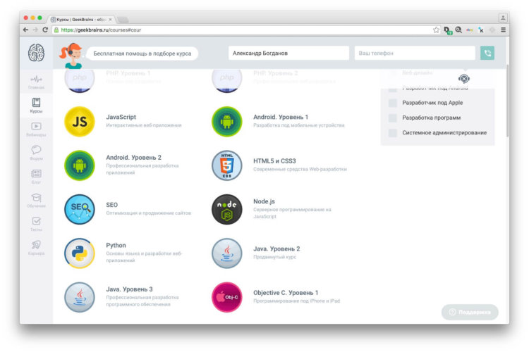Check the Разработчик под Apple checkbox
529x352 pixels.
pos(393,103)
